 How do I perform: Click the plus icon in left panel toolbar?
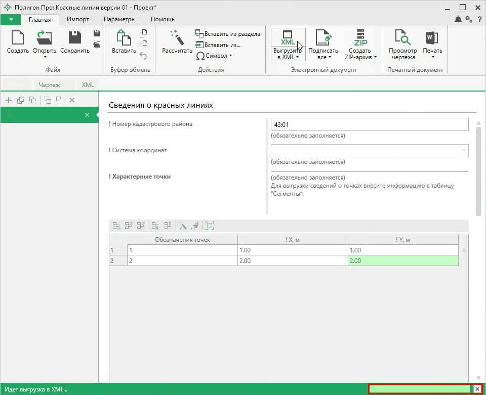9,100
